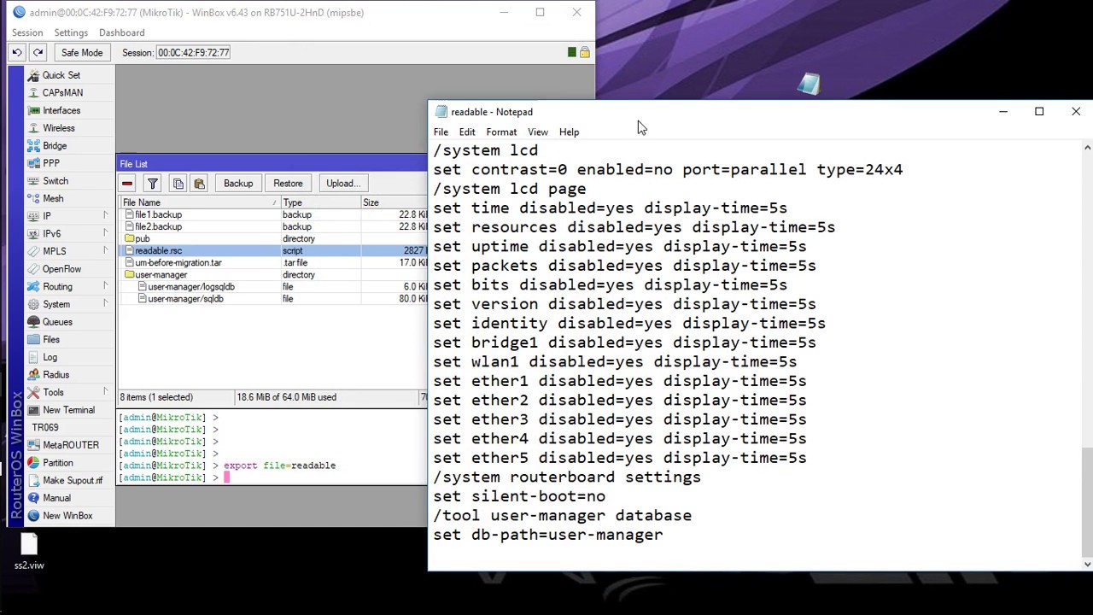
Task: Click the Upload button in File List
Action: tap(342, 183)
